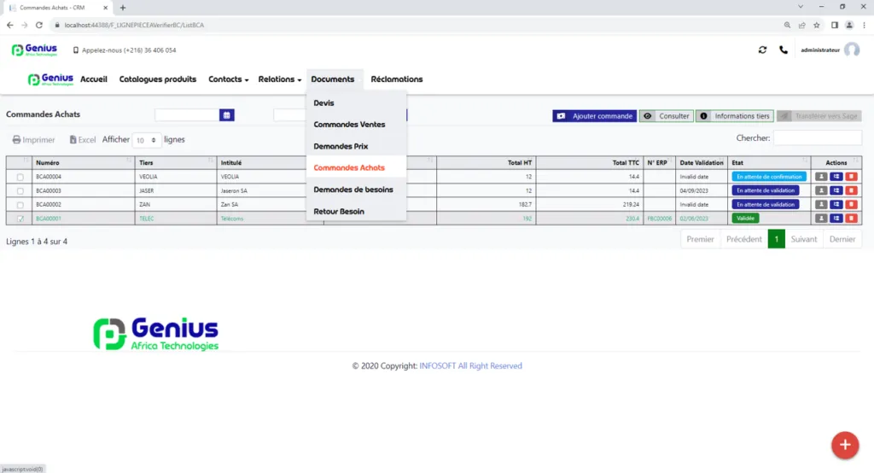Select page 1 in pagination

coord(777,239)
